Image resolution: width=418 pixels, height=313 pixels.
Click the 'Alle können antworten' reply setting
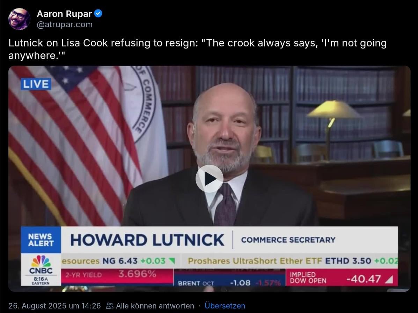click(155, 306)
